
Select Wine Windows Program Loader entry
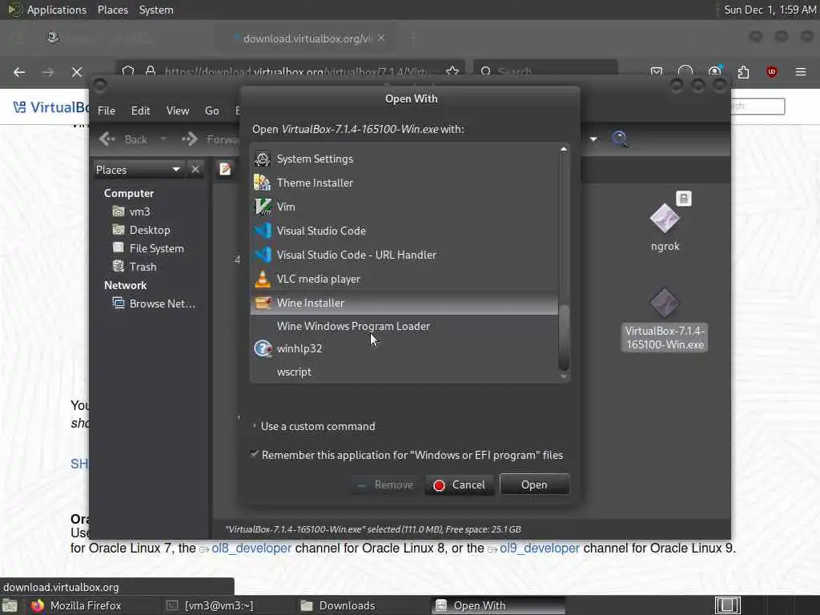tap(404, 326)
